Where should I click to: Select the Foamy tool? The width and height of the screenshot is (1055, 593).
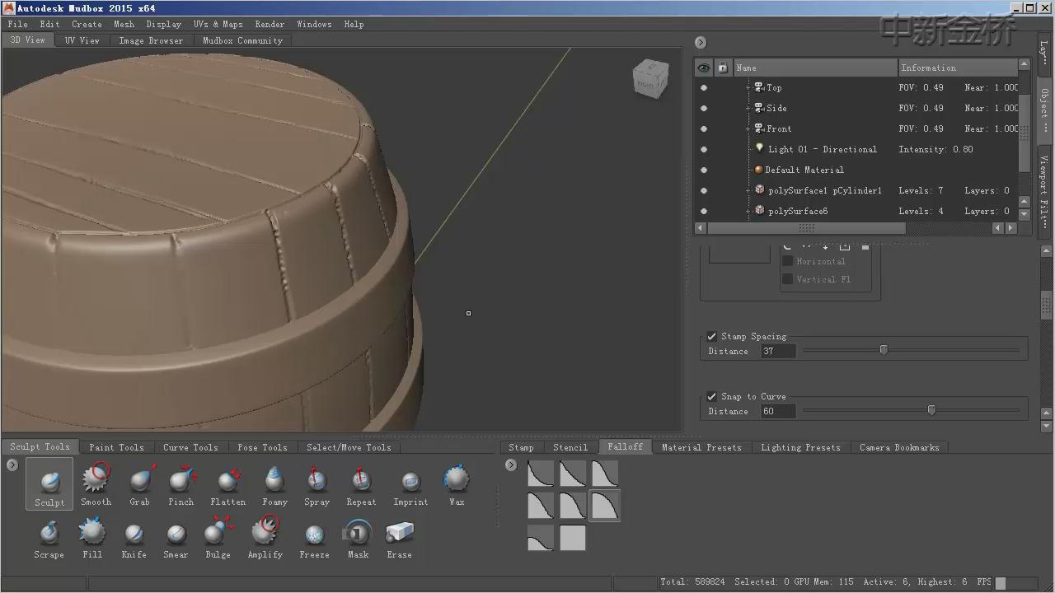(x=275, y=484)
